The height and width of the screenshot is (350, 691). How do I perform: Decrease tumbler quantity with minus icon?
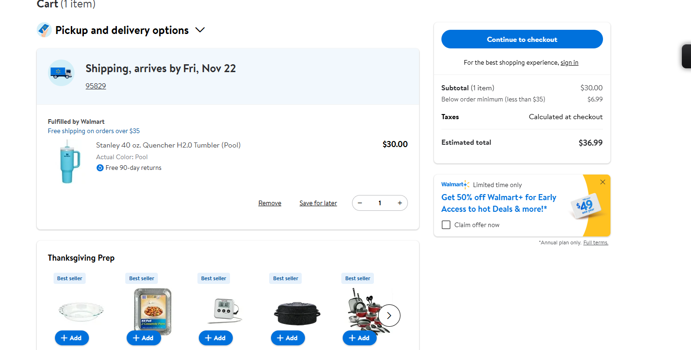pos(360,203)
